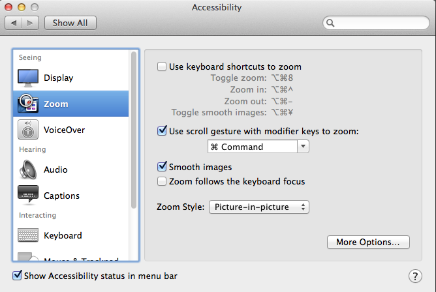Uncheck Use scroll gesture with modifier keys
Image resolution: width=436 pixels, height=292 pixels.
click(162, 131)
